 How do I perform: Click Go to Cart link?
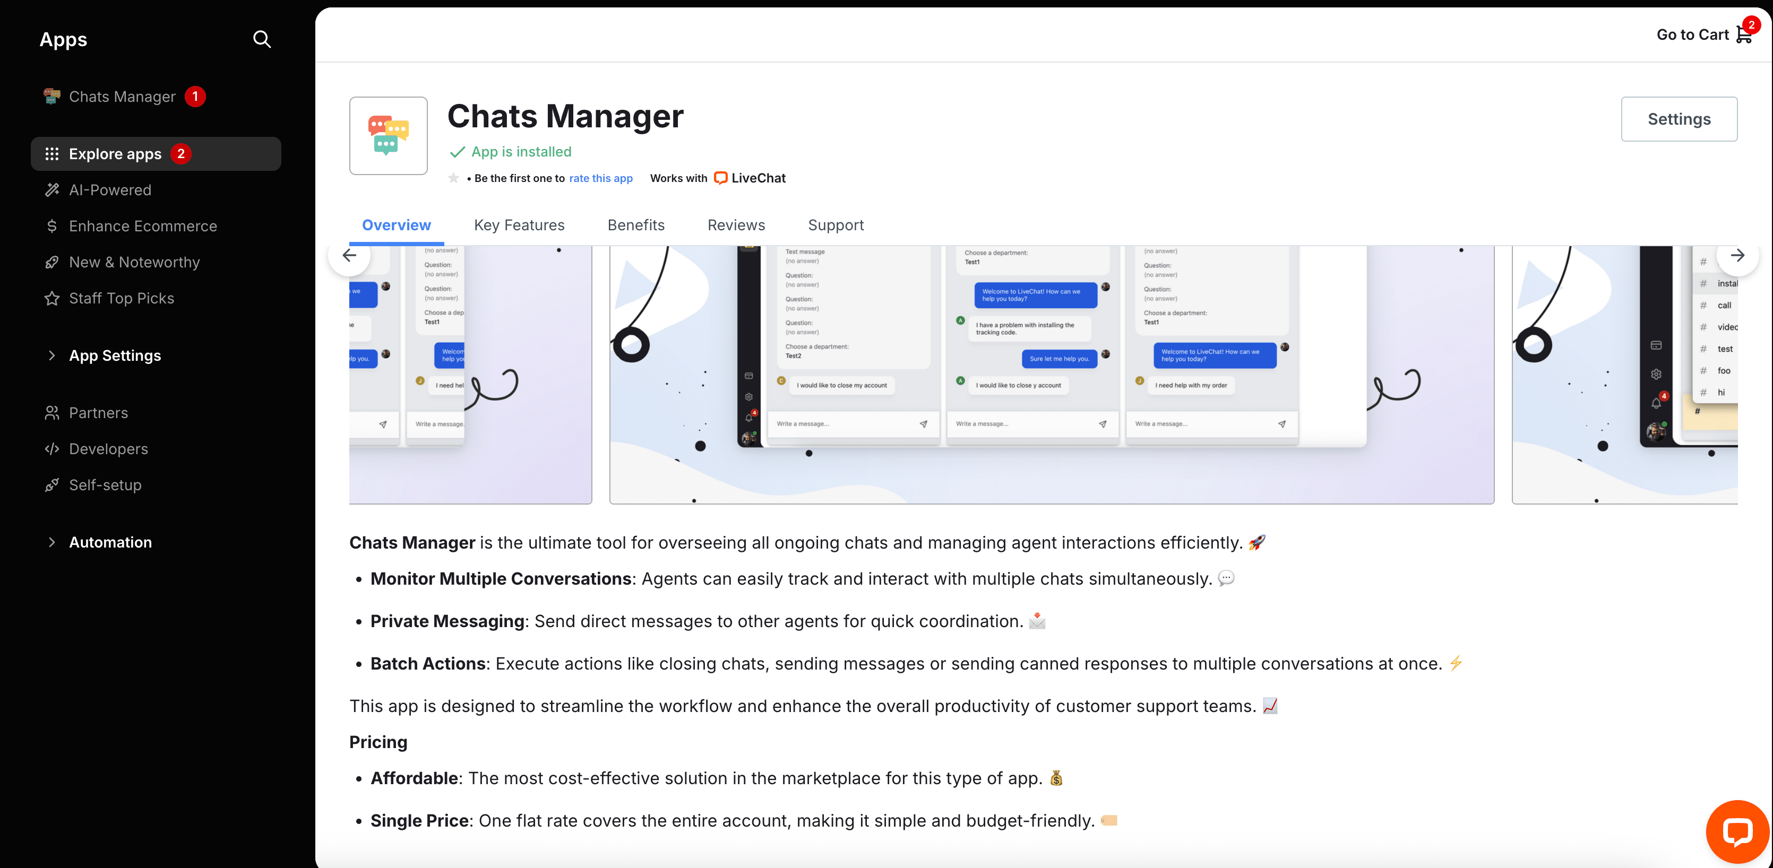pos(1692,34)
